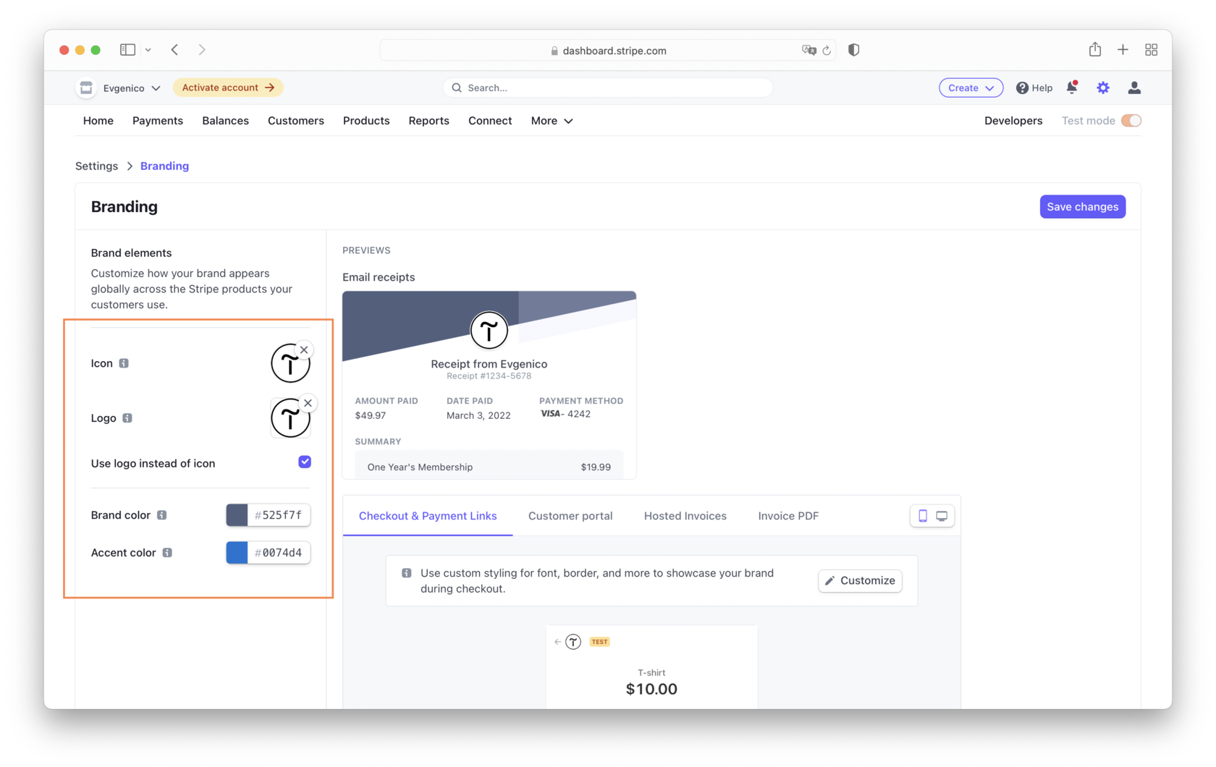This screenshot has height=767, width=1216.
Task: Open the privacy shield icon
Action: 853,50
